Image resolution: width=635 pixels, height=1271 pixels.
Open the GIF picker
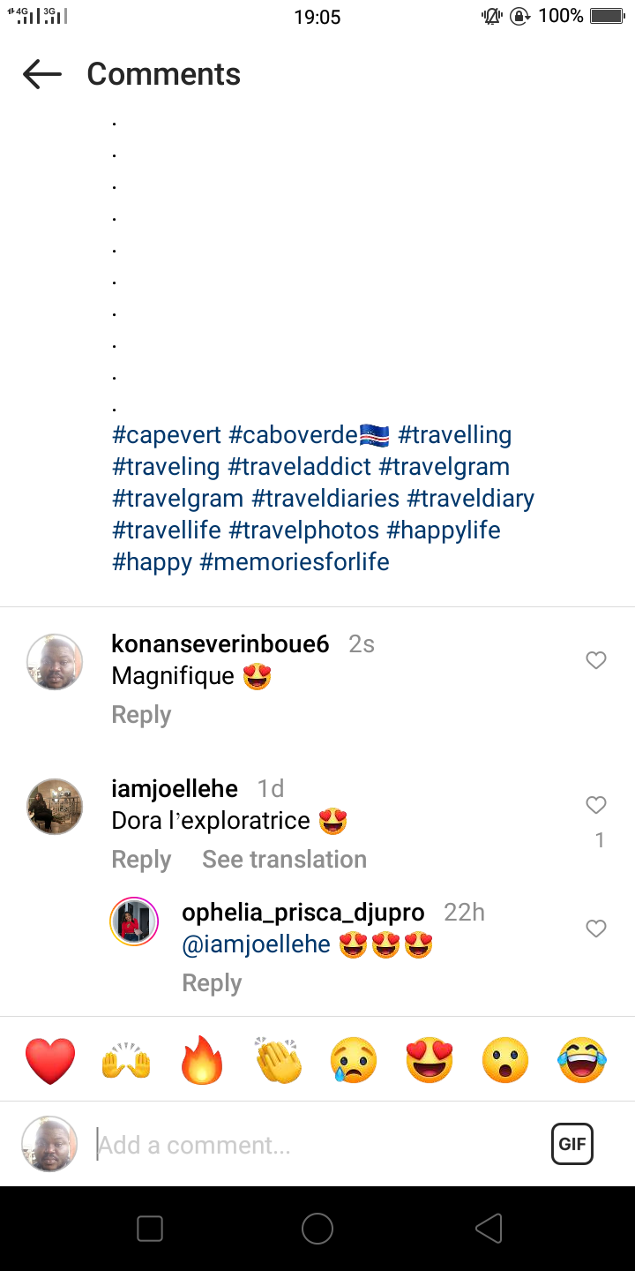[x=572, y=1145]
